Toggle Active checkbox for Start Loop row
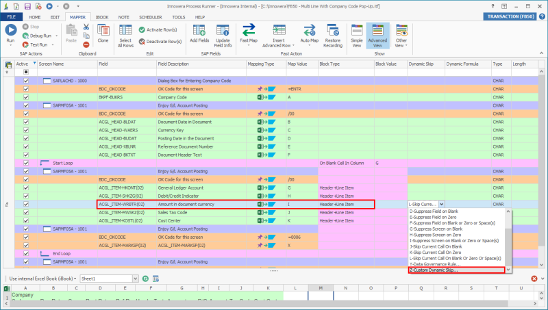 click(x=26, y=163)
